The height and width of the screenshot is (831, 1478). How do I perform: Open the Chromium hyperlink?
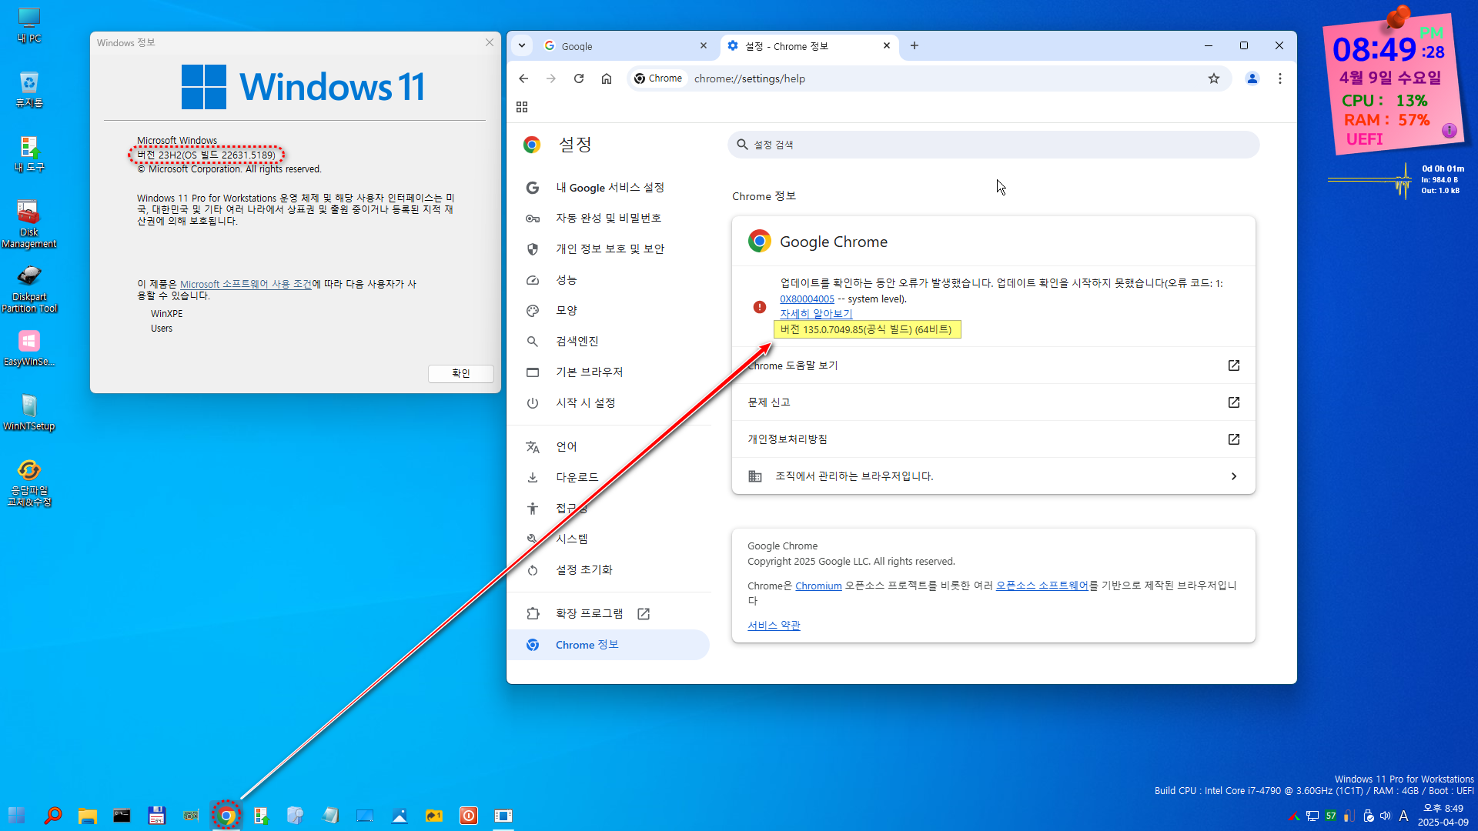click(818, 586)
